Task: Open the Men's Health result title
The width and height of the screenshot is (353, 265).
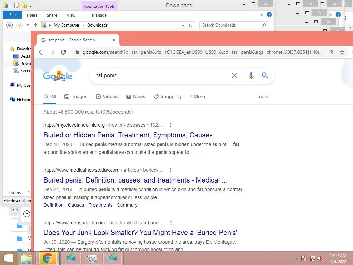Action: 141,233
